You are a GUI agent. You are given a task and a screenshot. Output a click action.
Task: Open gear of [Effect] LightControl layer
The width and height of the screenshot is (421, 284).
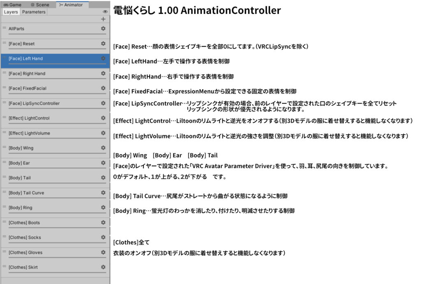pyautogui.click(x=103, y=118)
